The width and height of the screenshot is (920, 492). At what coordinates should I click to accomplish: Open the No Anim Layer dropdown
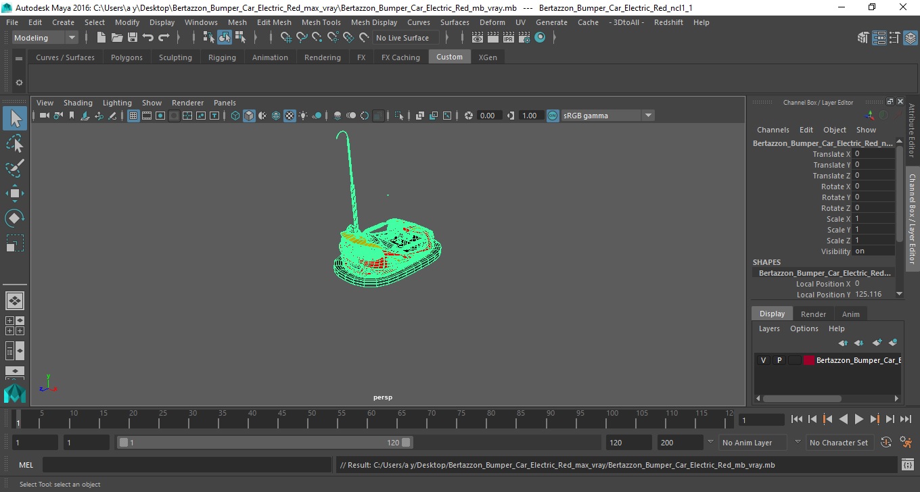(x=752, y=443)
